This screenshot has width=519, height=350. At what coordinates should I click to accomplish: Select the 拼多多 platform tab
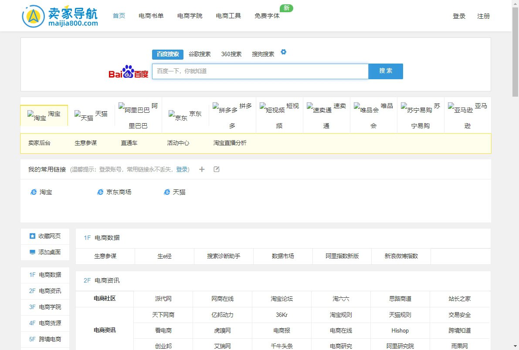pyautogui.click(x=232, y=115)
